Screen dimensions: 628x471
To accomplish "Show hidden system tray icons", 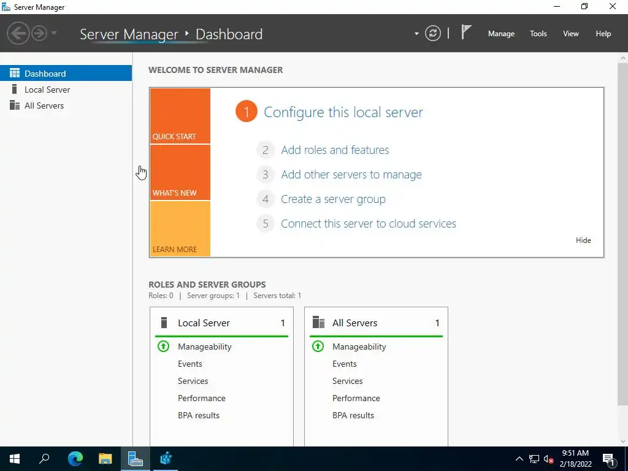I will pyautogui.click(x=519, y=459).
